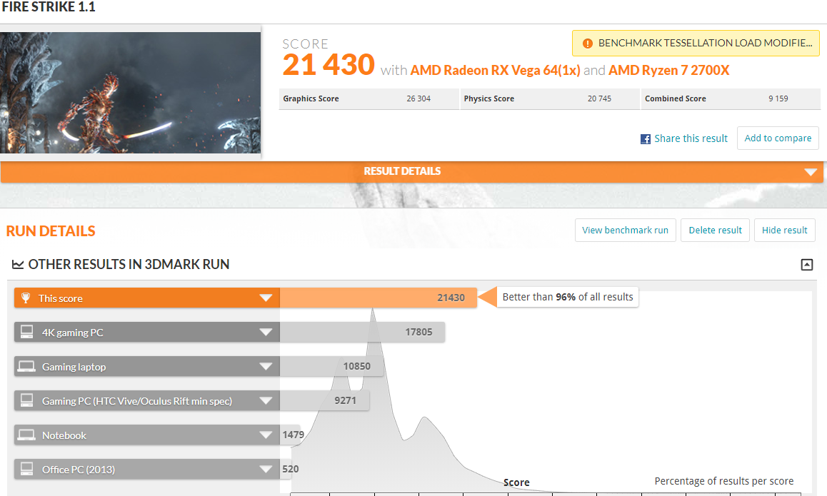Click the Benchmark Tessellation Load Modified warning banner
827x496 pixels.
[696, 44]
